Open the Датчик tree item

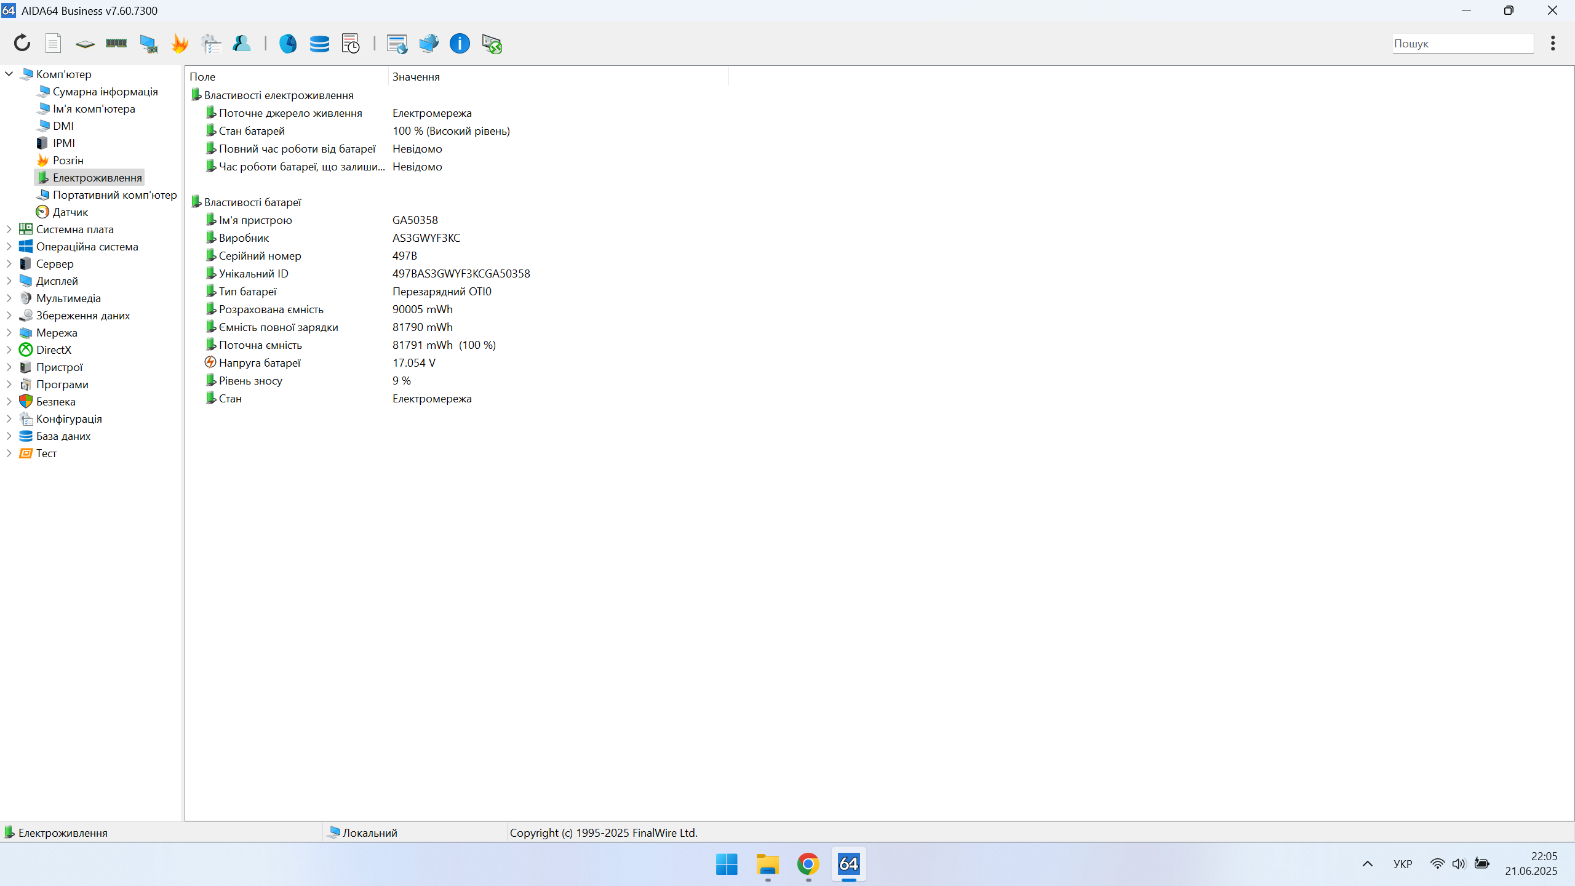click(70, 212)
